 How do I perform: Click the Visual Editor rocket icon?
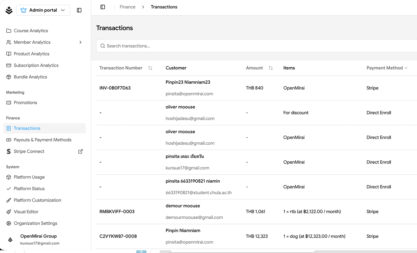point(9,212)
